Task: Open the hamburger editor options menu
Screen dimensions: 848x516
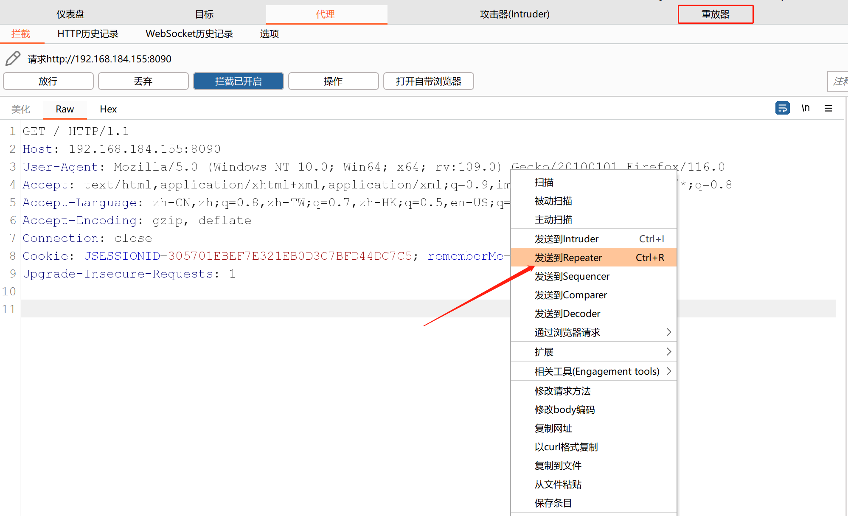Action: click(x=828, y=108)
